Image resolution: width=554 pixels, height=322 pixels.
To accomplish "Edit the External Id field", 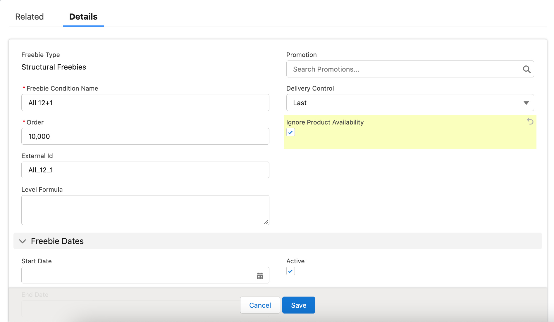I will pyautogui.click(x=145, y=170).
